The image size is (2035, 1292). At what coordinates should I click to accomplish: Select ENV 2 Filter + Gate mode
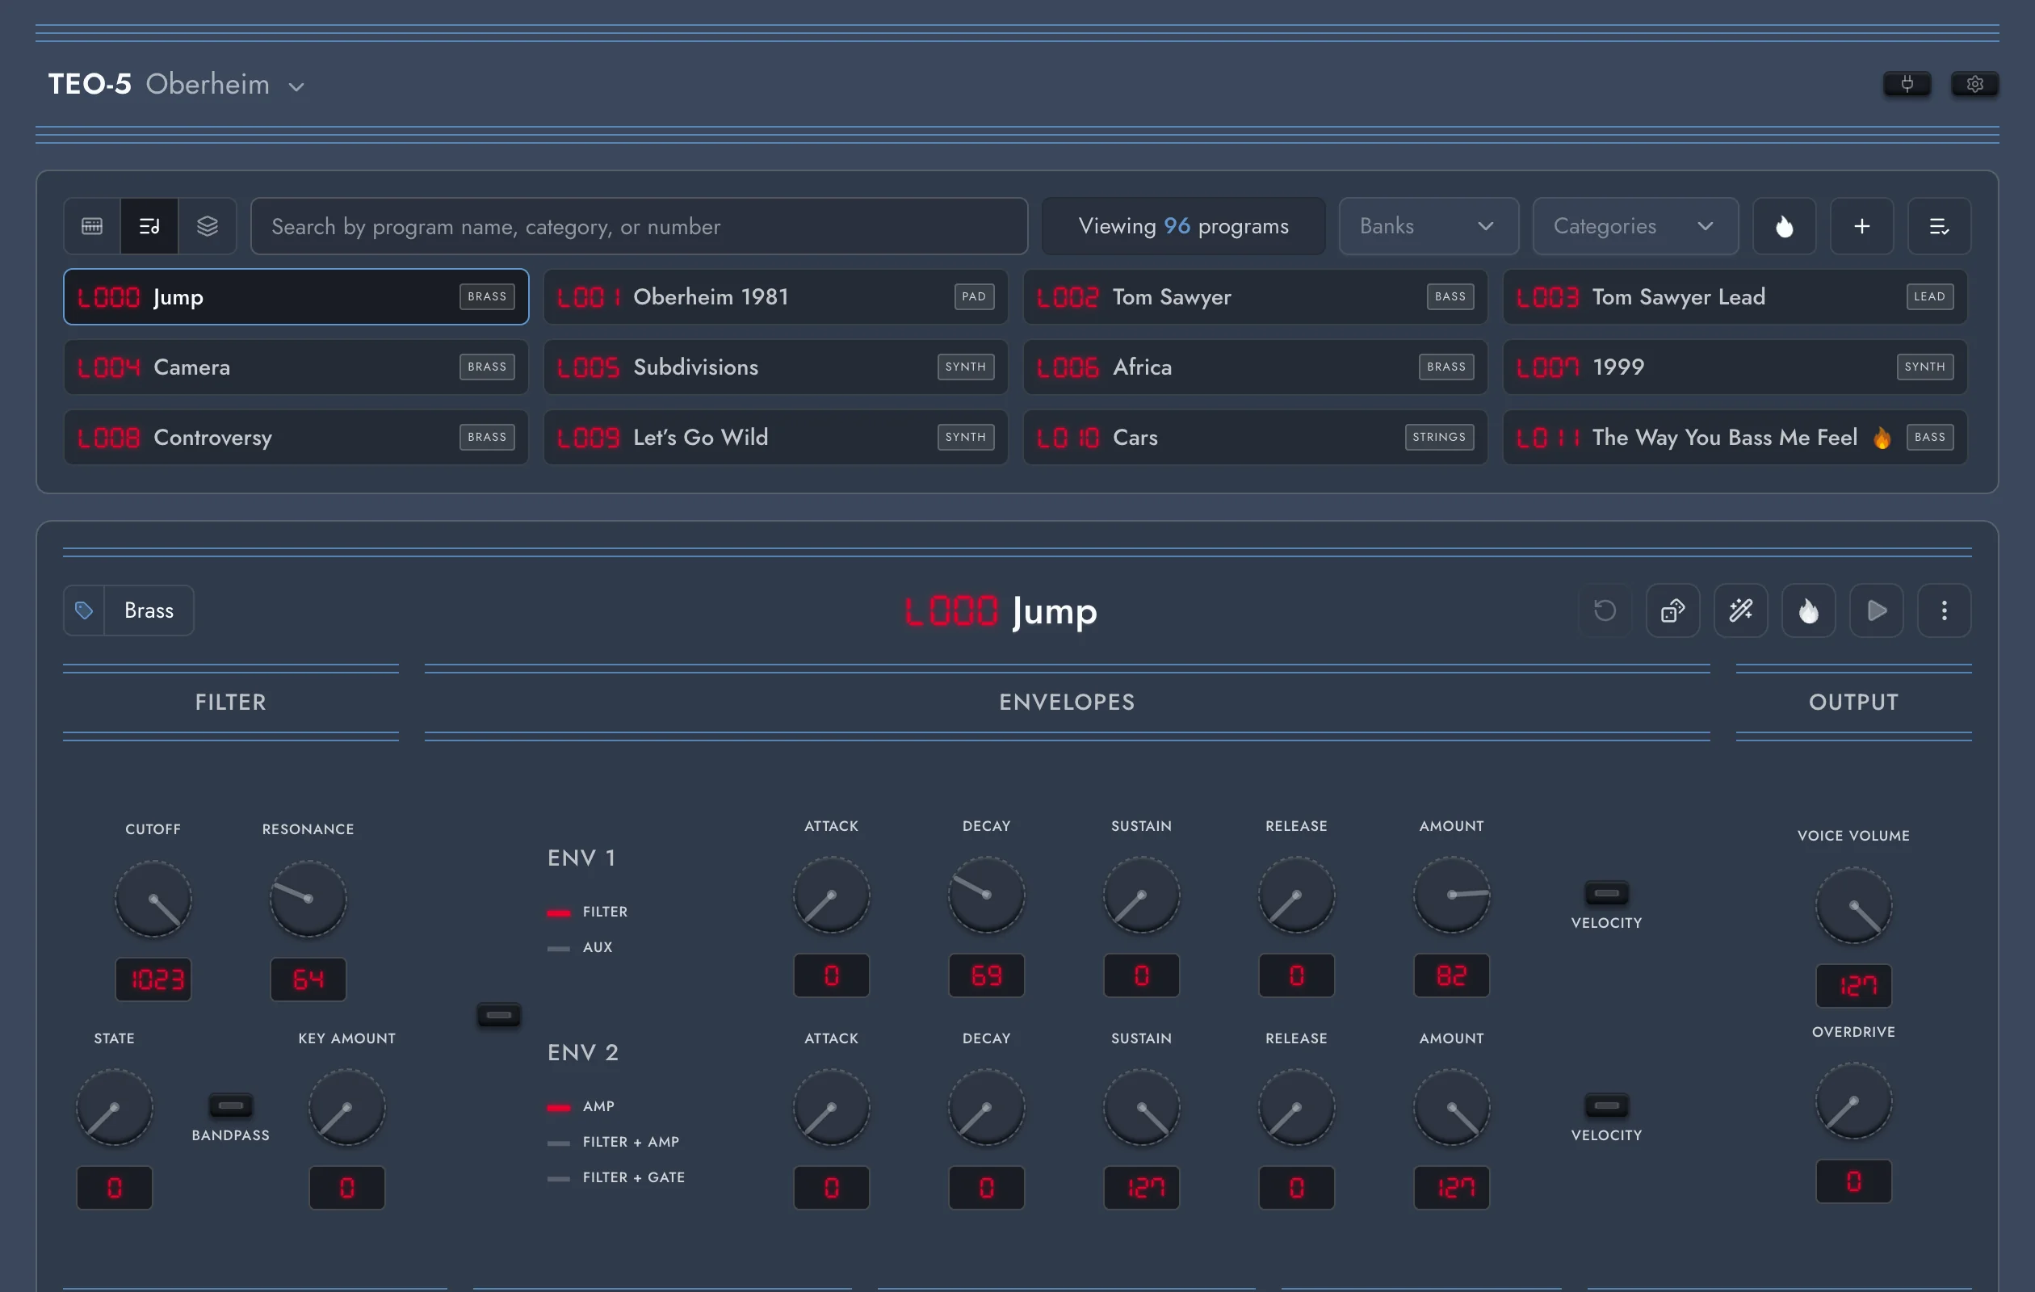click(615, 1177)
